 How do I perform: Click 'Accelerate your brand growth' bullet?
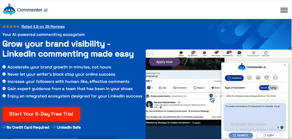click(x=59, y=67)
